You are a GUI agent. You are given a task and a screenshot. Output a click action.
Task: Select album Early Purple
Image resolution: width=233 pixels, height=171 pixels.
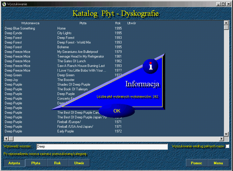[x=65, y=131]
